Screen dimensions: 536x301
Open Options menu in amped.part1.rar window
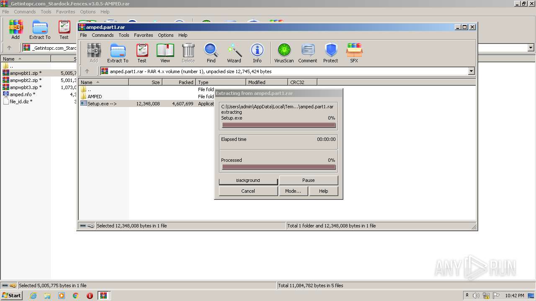(x=165, y=35)
